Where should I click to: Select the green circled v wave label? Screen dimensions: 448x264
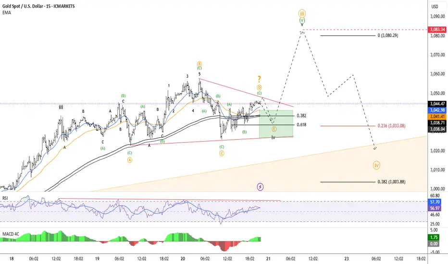(x=302, y=20)
